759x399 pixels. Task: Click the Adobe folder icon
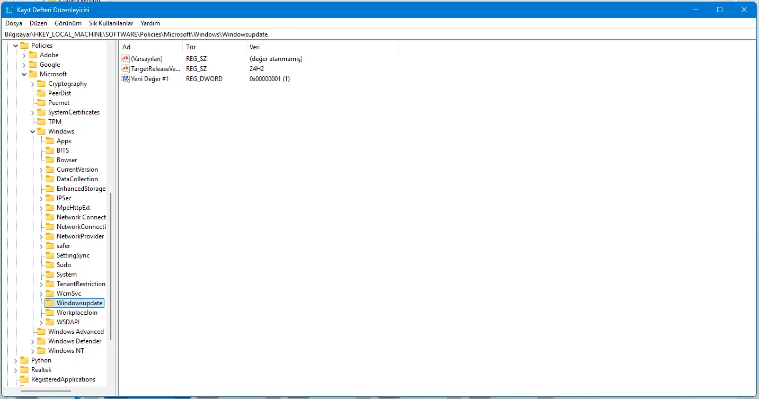(x=33, y=55)
